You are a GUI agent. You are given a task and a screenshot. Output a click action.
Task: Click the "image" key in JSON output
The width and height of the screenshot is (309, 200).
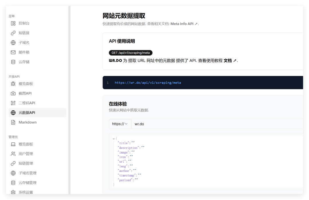click(124, 152)
